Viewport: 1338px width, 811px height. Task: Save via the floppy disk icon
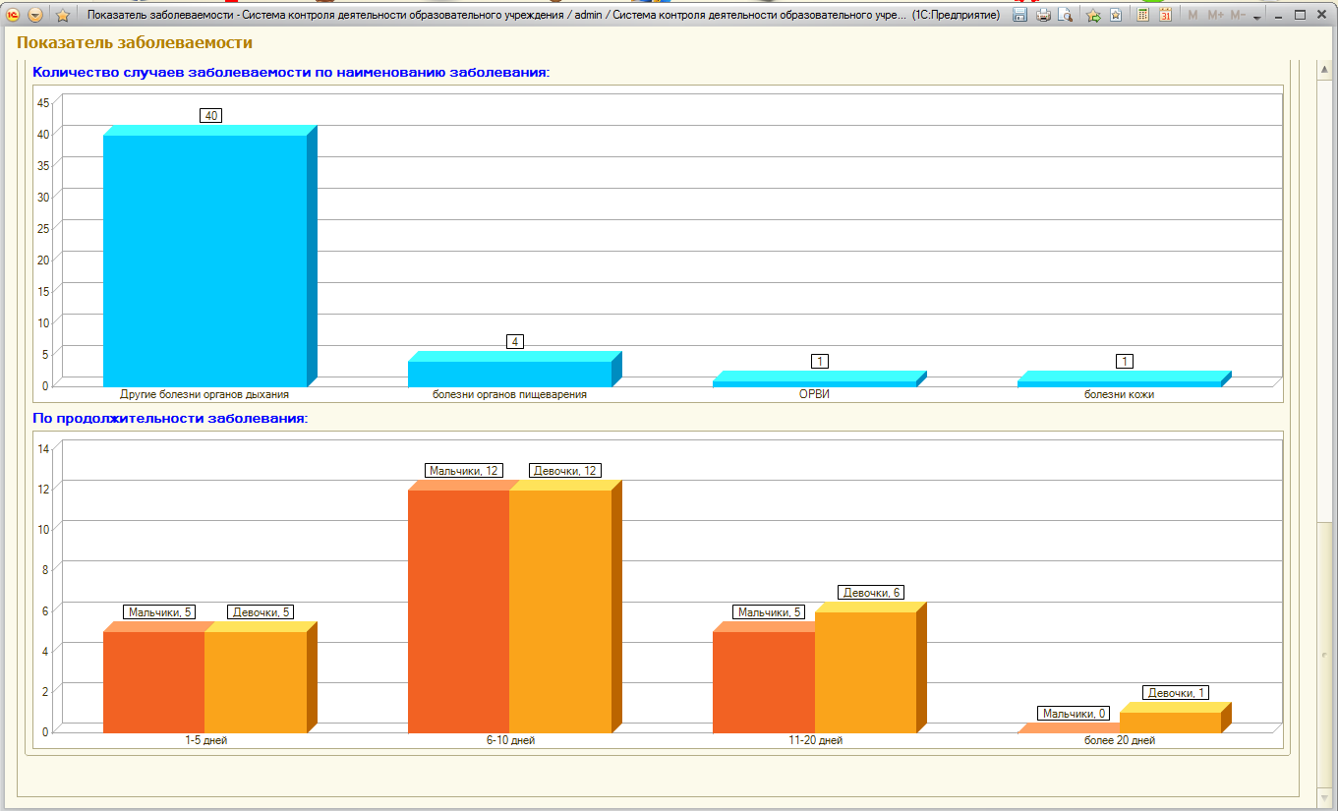[x=1020, y=15]
